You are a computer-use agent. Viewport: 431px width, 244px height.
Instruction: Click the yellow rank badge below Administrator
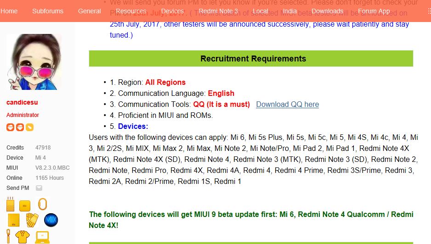30,128
